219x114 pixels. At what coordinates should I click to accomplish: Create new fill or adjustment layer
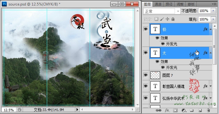point(184,111)
